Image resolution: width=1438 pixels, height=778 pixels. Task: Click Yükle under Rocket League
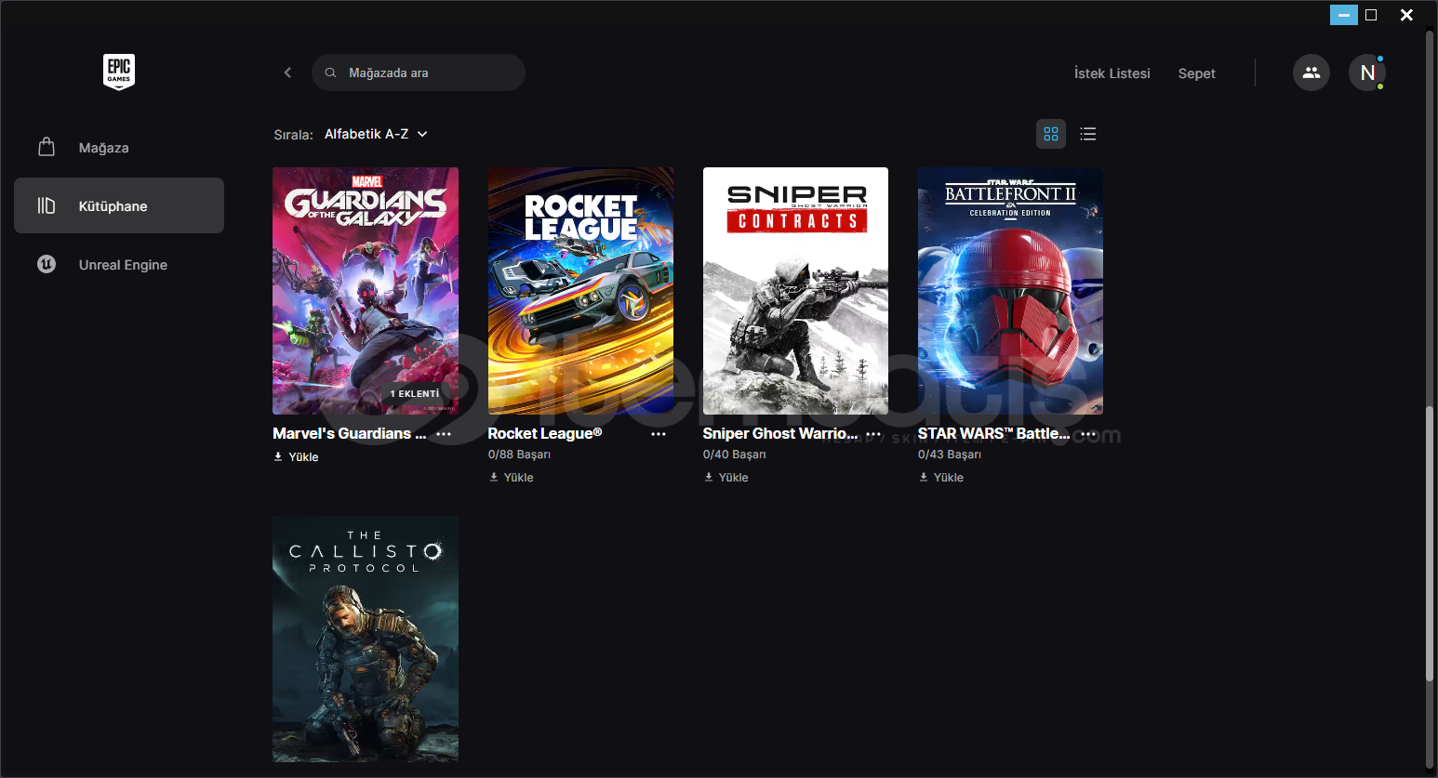(512, 478)
